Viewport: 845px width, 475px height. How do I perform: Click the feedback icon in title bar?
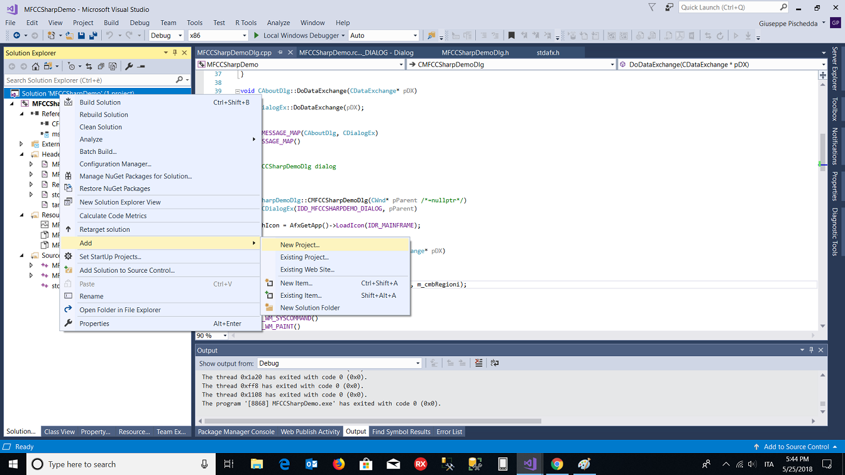pos(669,7)
